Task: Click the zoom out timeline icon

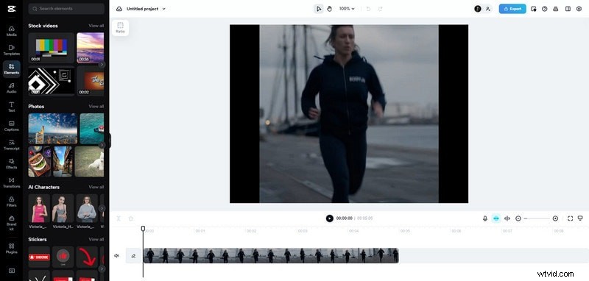Action: [518, 218]
